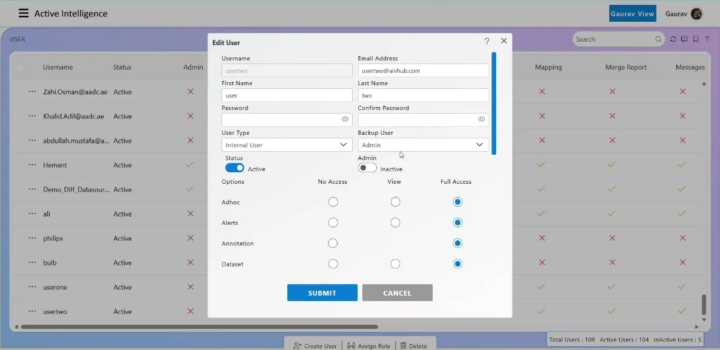Viewport: 720px width, 350px height.
Task: Click the Edit User help question mark
Action: [486, 41]
